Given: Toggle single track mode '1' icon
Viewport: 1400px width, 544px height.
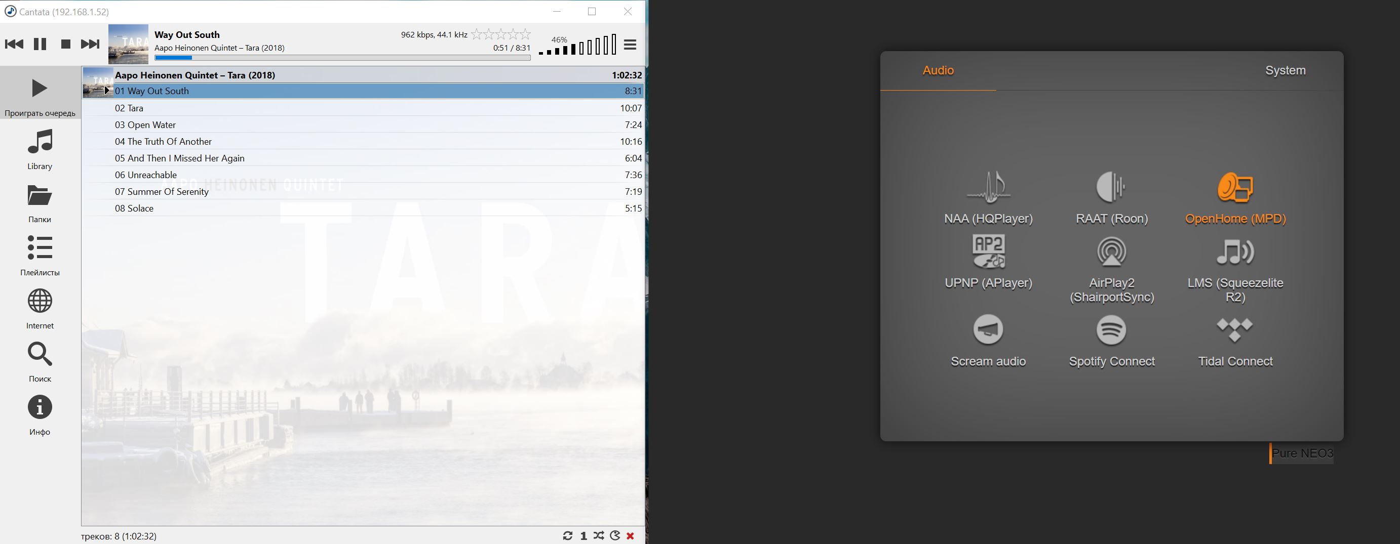Looking at the screenshot, I should [584, 536].
